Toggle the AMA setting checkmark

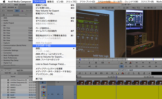click(x=2, y=18)
